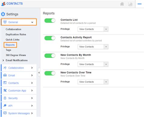This screenshot has height=117, width=144.
Task: Expand the API section chevron
Action: point(32,106)
